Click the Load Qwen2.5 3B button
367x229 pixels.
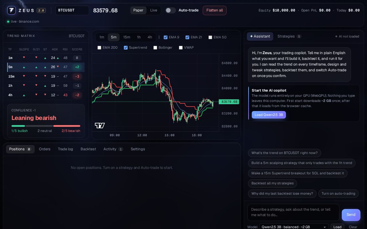click(x=269, y=115)
